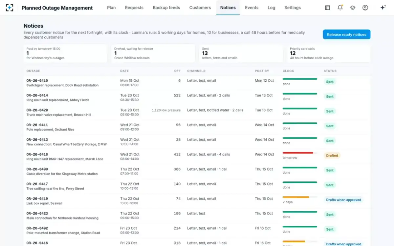Open the sparkle assistant icon
394x246 pixels.
pyautogui.click(x=383, y=8)
